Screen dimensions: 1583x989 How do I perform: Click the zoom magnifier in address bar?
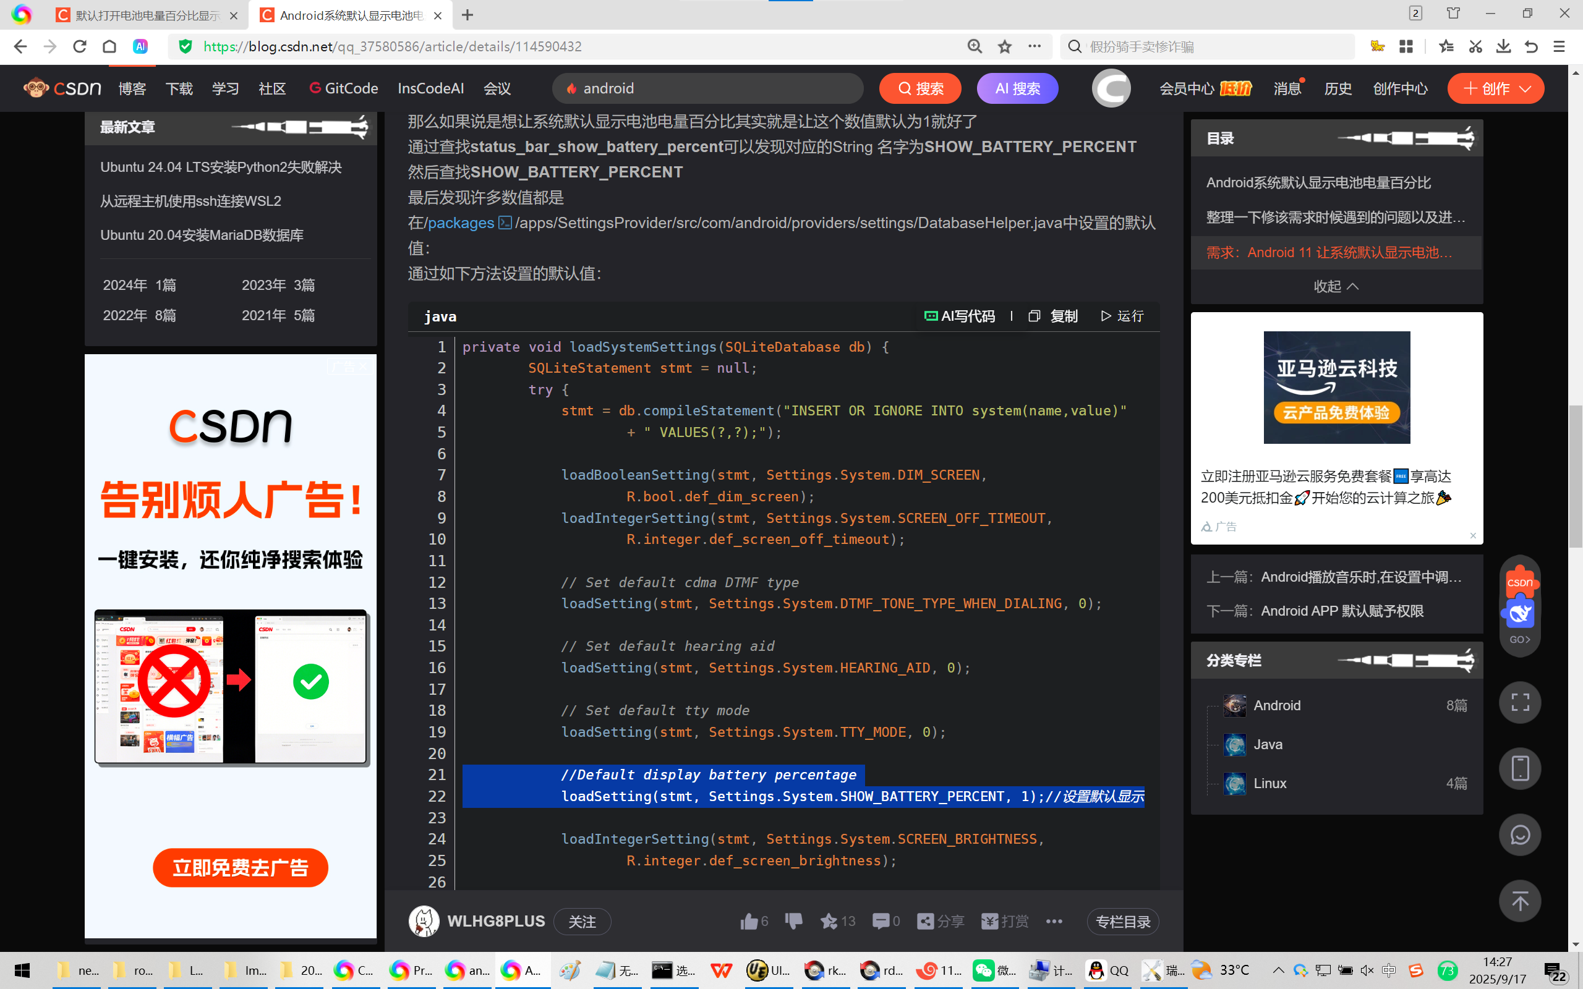(975, 46)
